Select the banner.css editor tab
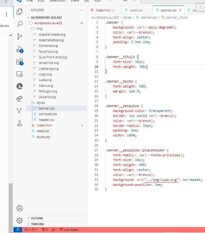The height and width of the screenshot is (233, 205). pyautogui.click(x=168, y=10)
